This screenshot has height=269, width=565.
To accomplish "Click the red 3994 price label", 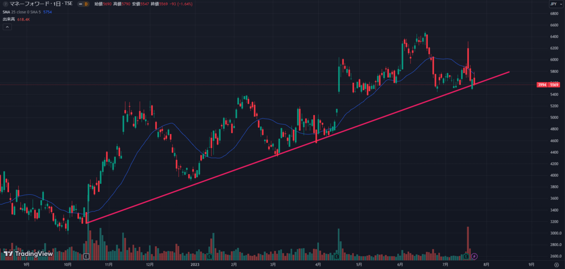I will [x=542, y=85].
